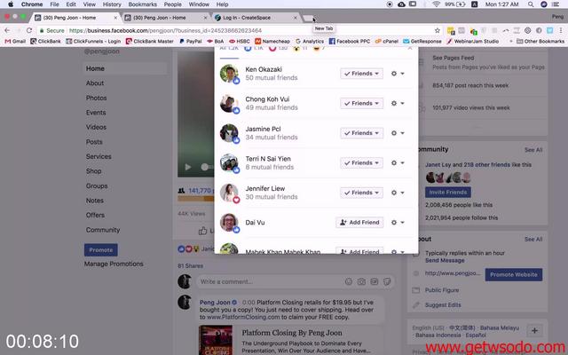Click the Promote button
Screen dimensions: 568x355
pos(101,250)
